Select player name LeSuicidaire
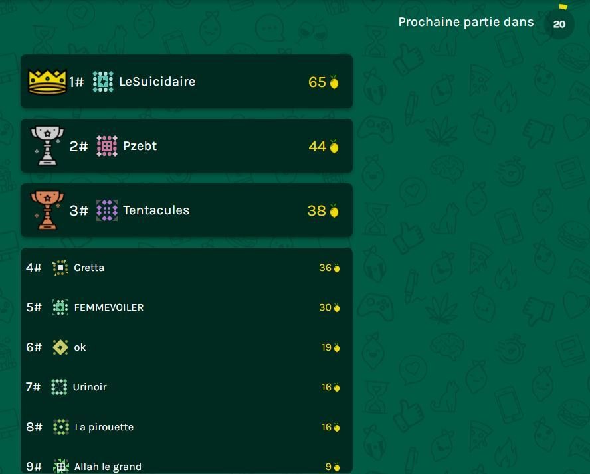 coord(157,82)
